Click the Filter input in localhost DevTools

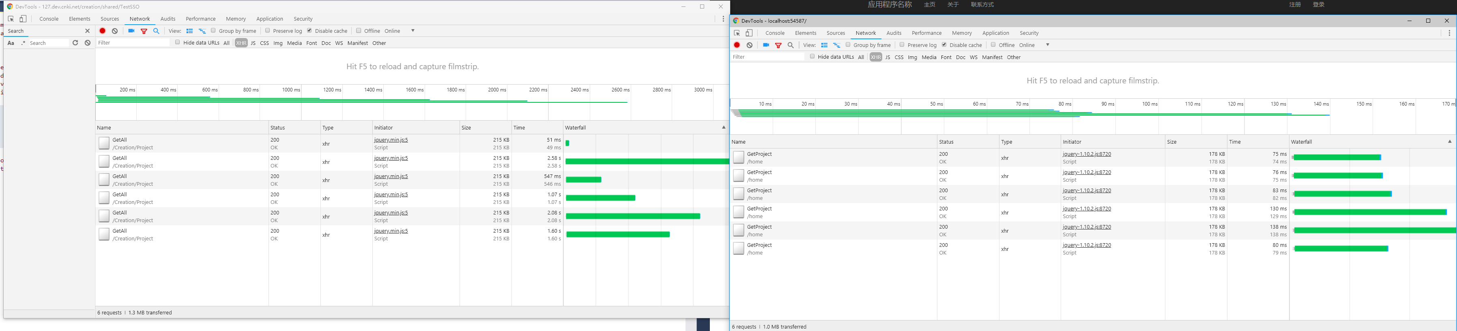click(767, 57)
